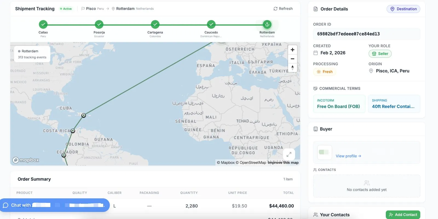
Task: Click the map waypoint marker near Ecuador
Action: coord(64,155)
